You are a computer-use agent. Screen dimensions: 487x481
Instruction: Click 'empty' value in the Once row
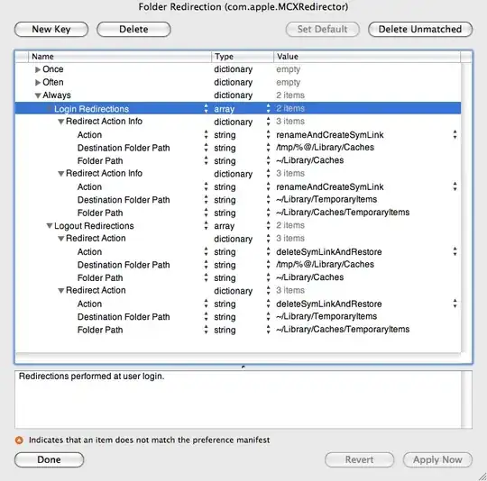tap(289, 69)
